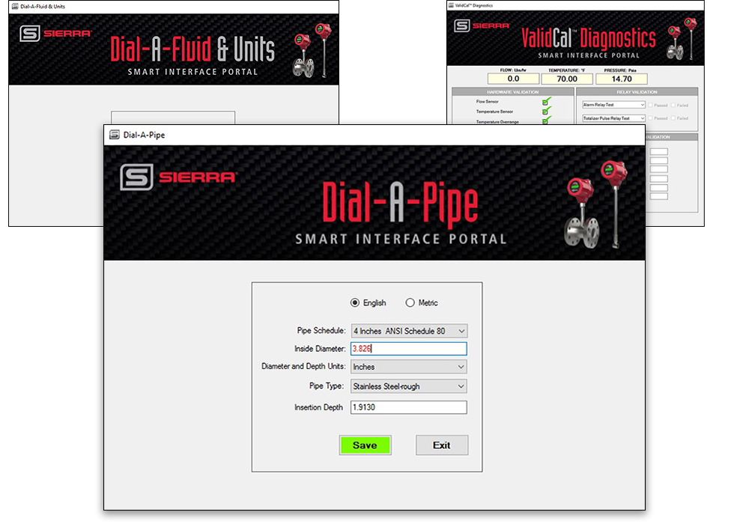This screenshot has height=524, width=749.
Task: Click the Dial-A-Fluid & Units title bar icon
Action: [15, 6]
